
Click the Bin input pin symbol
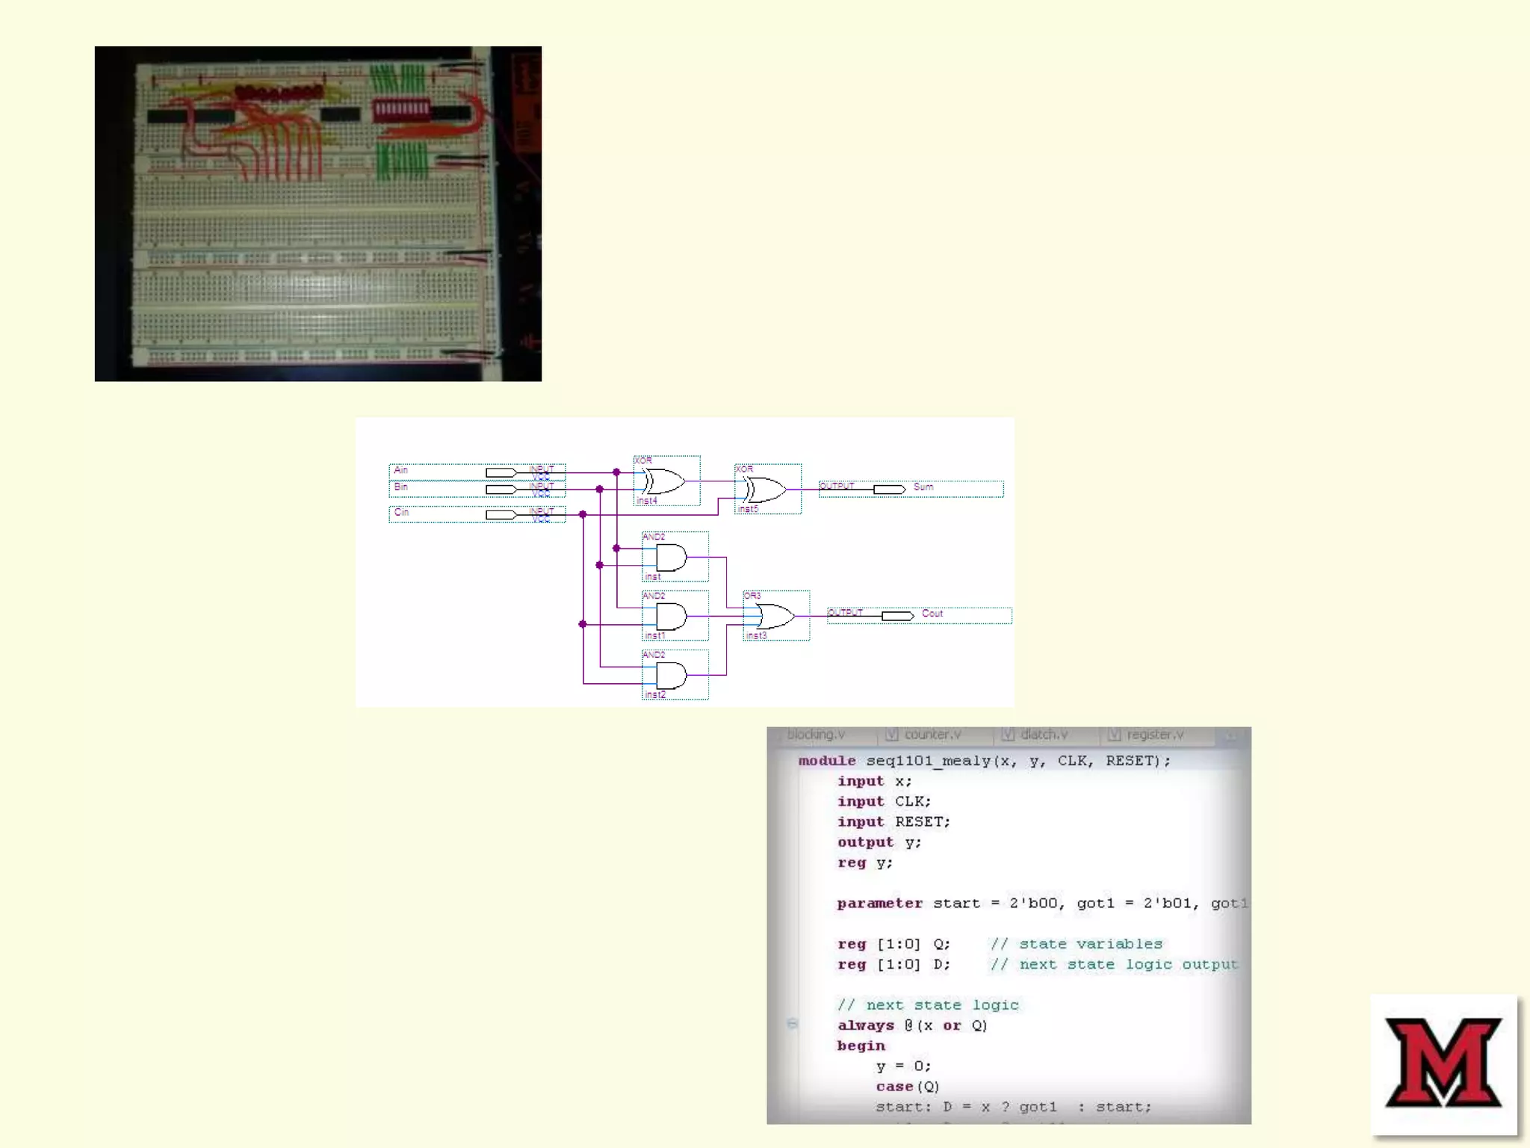tap(501, 490)
